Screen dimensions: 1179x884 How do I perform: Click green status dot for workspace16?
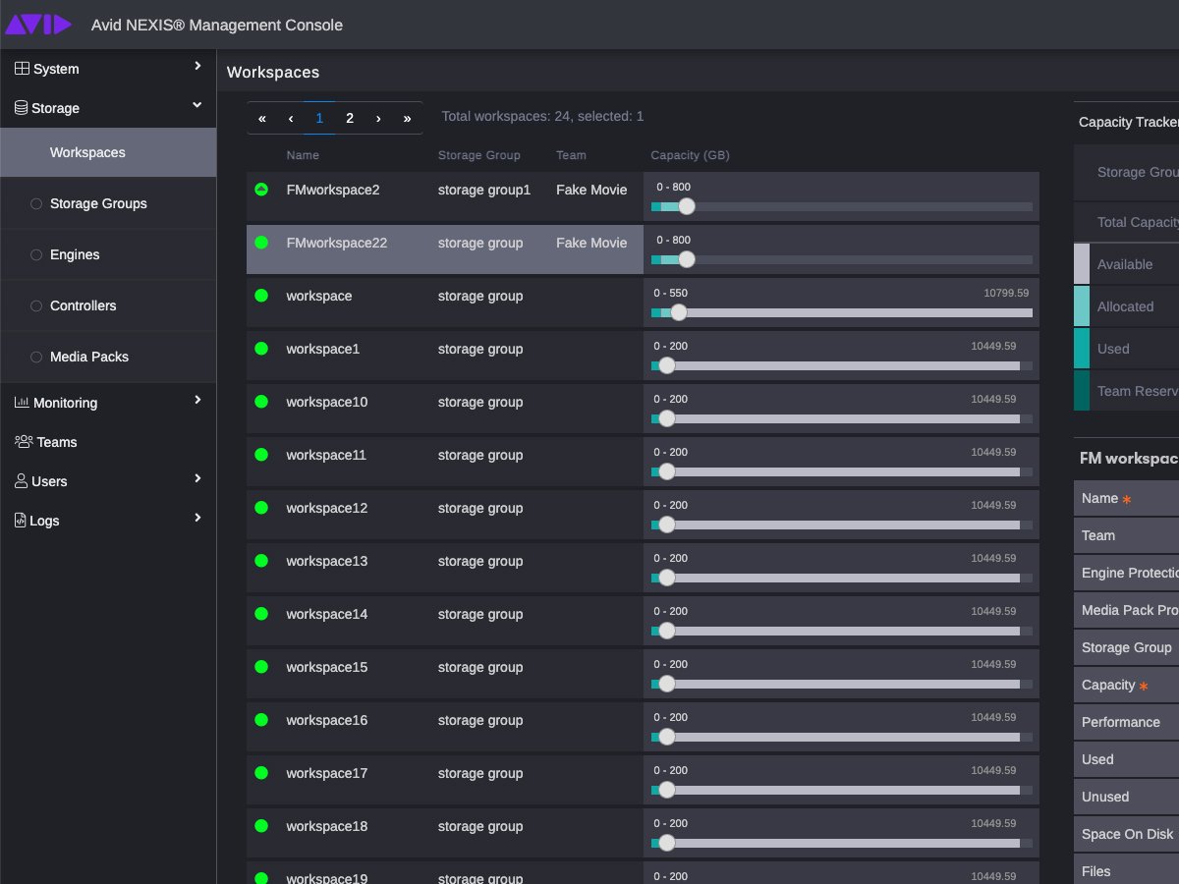click(261, 720)
